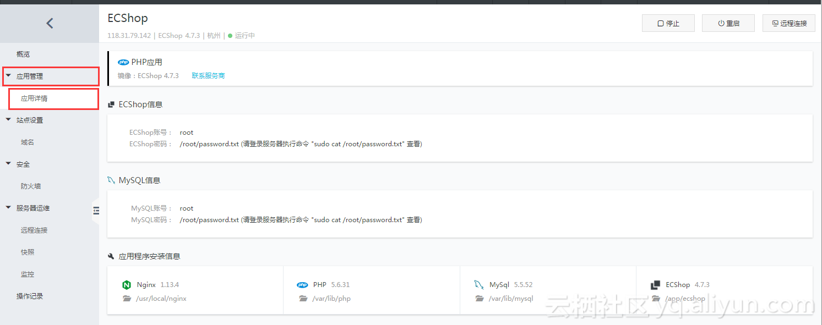822x325 pixels.
Task: Click the MySQL密码 path /root/password.txt
Action: pos(209,220)
